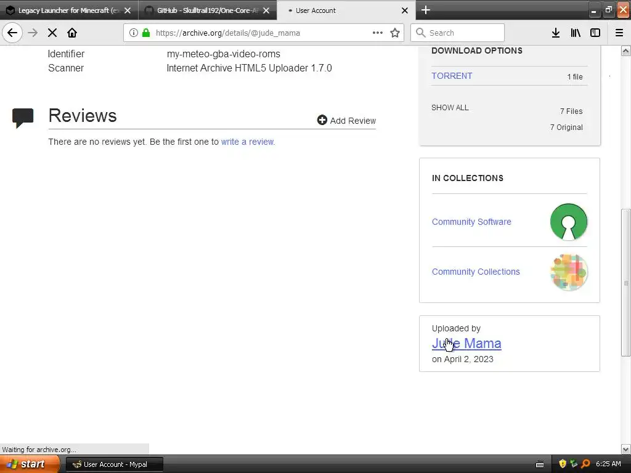
Task: Bookmark this page with the star
Action: coord(395,33)
